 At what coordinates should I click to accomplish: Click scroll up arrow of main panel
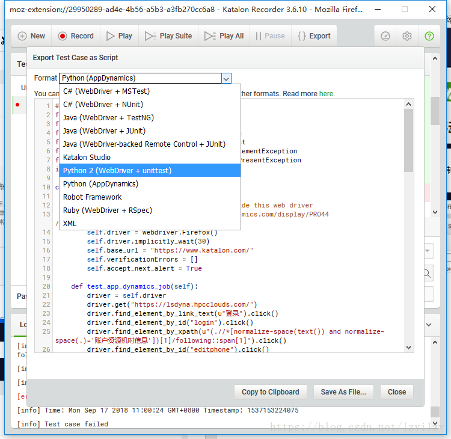pos(435,59)
